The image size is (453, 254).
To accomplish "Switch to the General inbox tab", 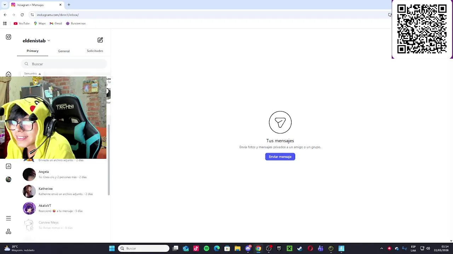I will (64, 51).
